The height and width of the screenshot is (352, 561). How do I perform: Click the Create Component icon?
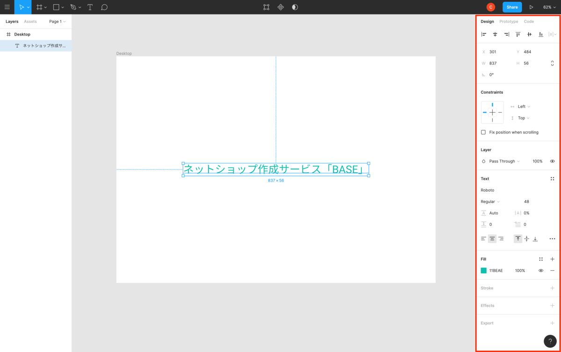click(x=280, y=7)
